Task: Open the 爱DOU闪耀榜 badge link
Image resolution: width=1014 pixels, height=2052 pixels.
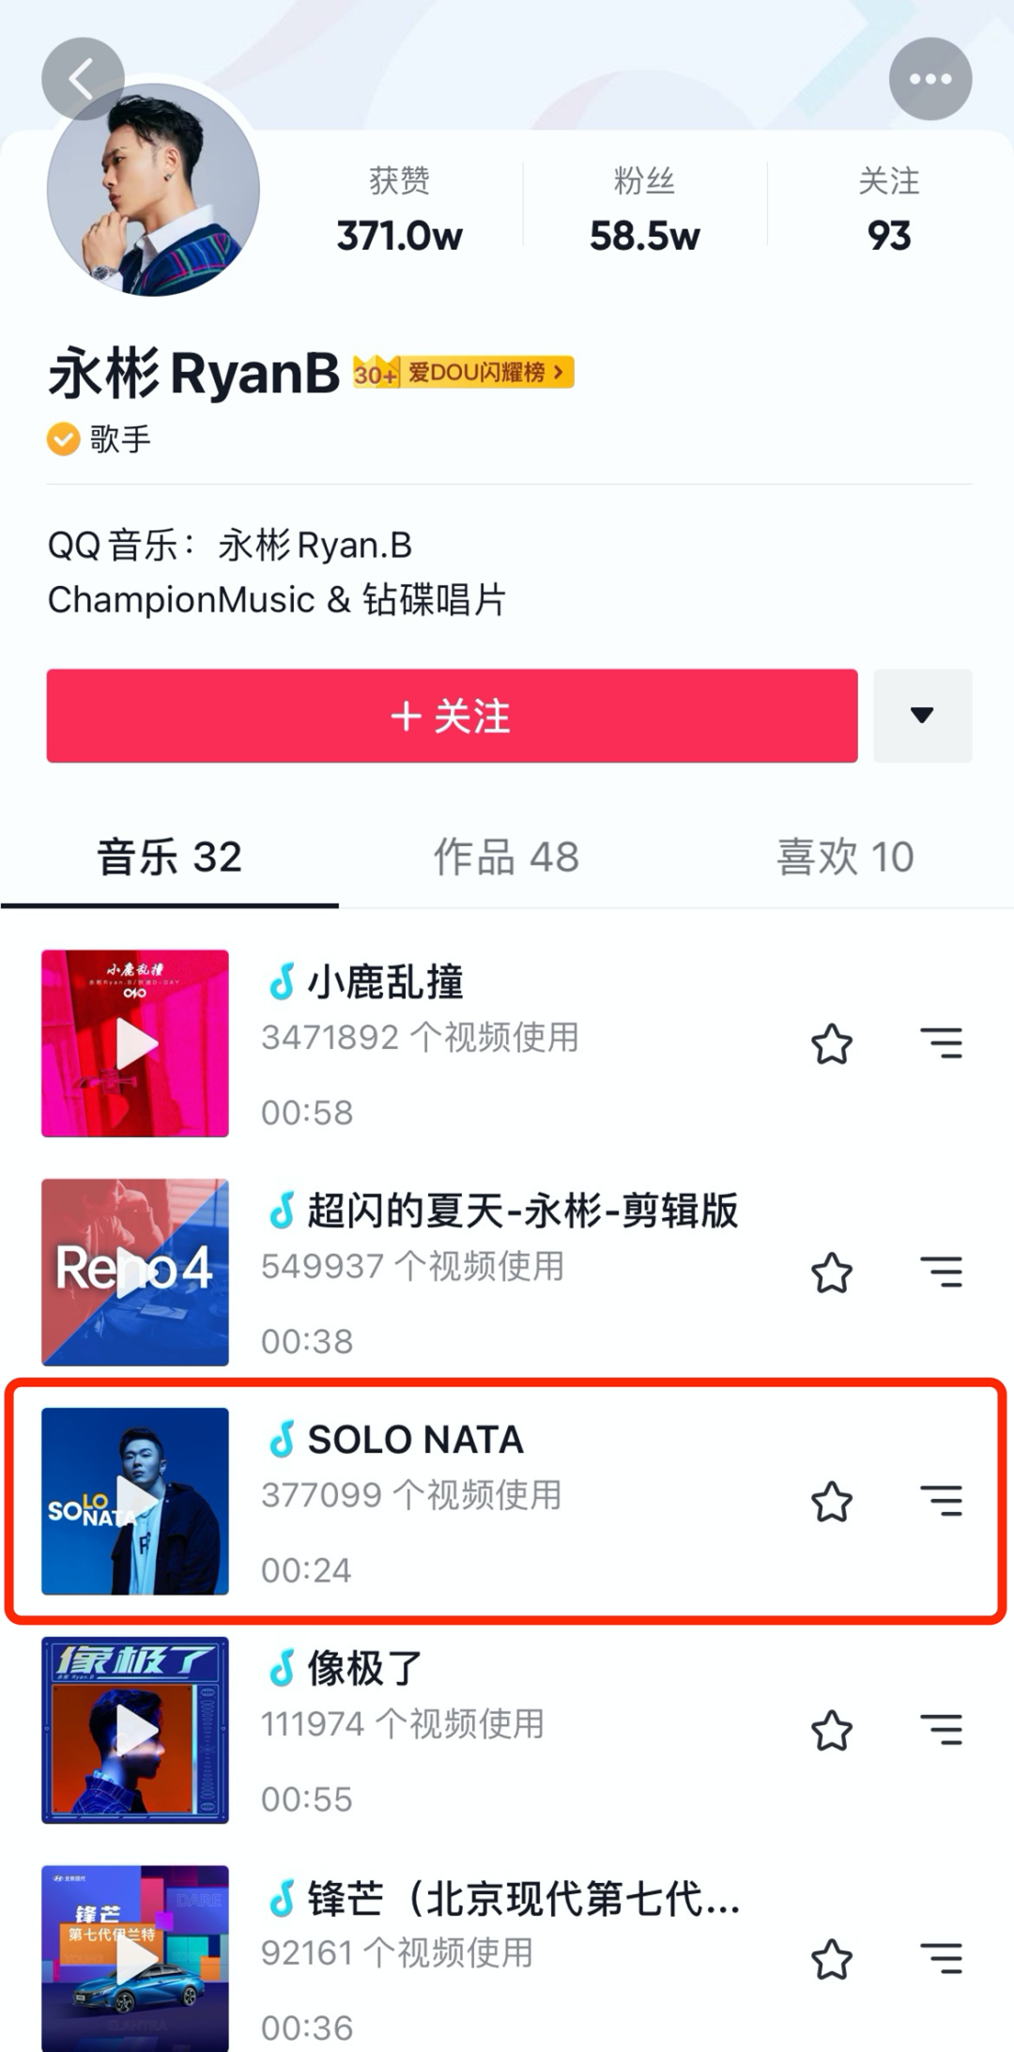Action: click(x=464, y=373)
